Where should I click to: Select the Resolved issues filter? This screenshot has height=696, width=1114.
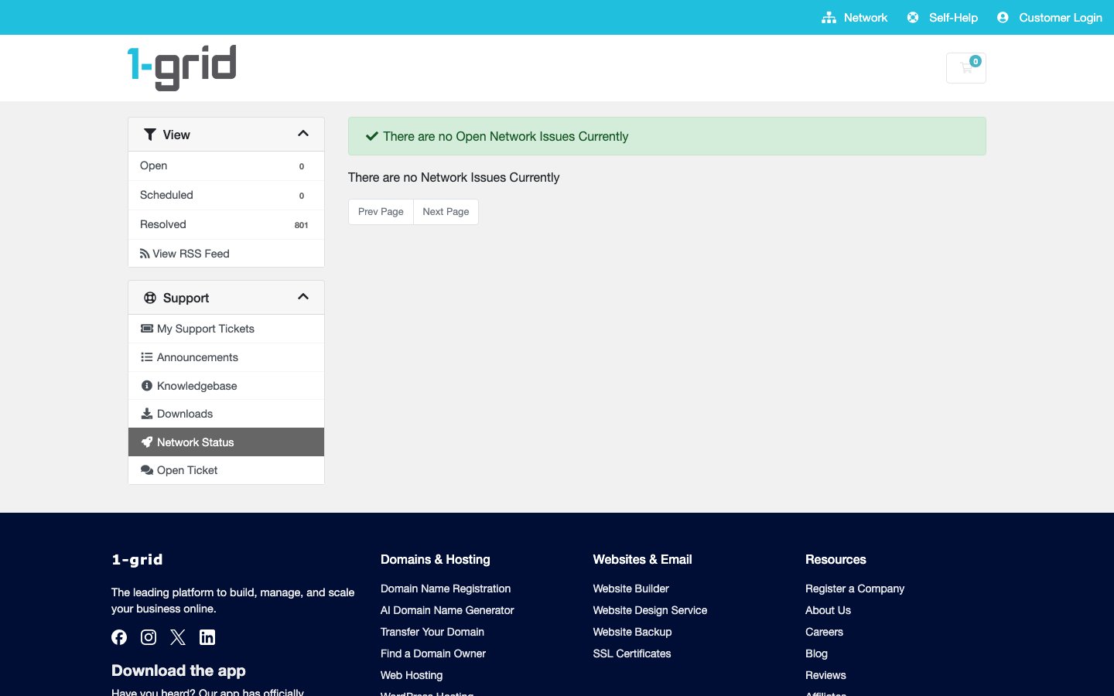tap(226, 225)
